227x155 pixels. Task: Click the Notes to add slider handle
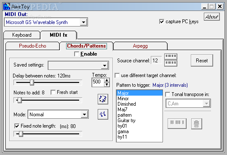pos(20,100)
